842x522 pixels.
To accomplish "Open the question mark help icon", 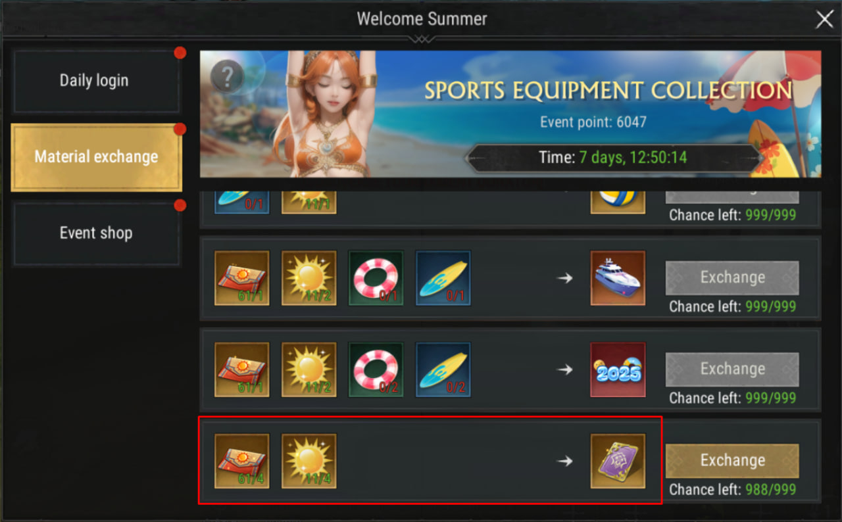I will click(x=227, y=78).
